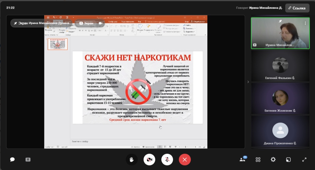Click zoom out minus in PowerPoint status bar
Viewport: 315px width, 170px height.
[x=179, y=147]
